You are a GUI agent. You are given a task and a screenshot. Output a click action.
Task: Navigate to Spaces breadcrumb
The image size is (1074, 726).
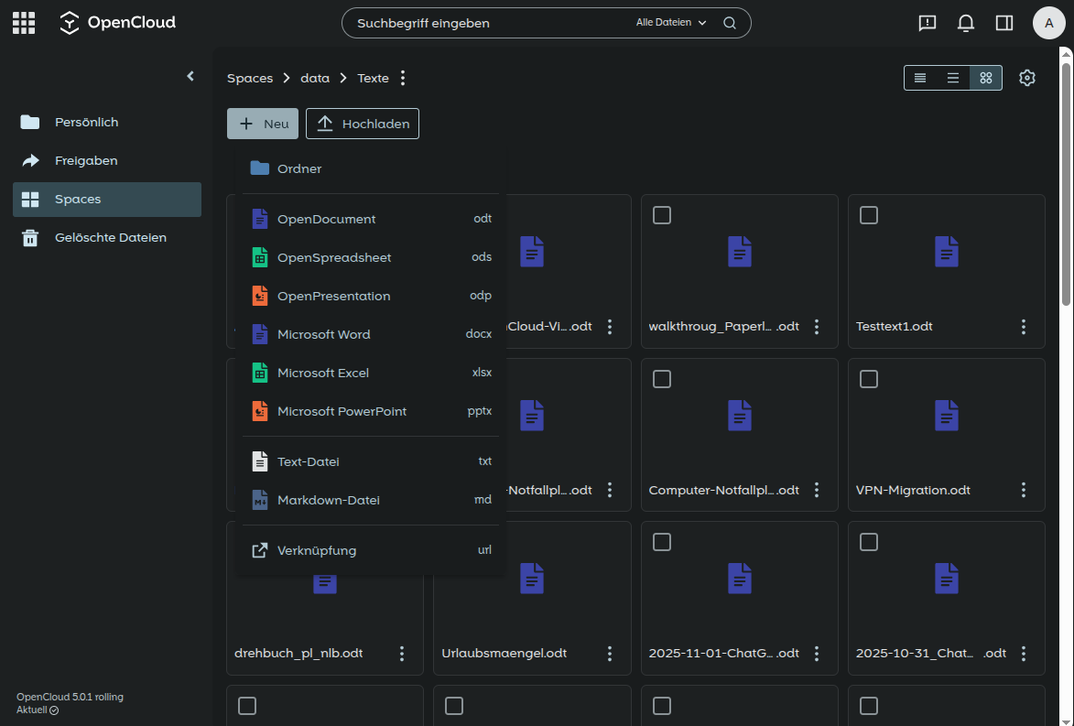(250, 78)
